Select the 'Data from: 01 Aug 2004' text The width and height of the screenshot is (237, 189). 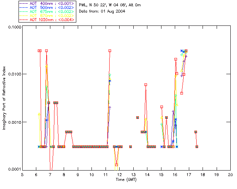pos(102,11)
